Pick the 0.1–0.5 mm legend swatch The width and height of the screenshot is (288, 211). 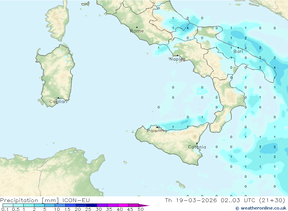[8, 205]
